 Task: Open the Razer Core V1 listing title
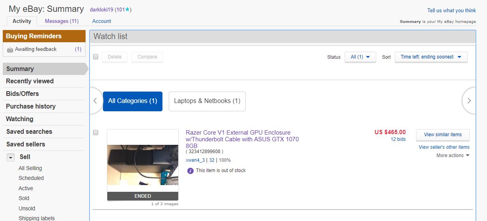[242, 139]
